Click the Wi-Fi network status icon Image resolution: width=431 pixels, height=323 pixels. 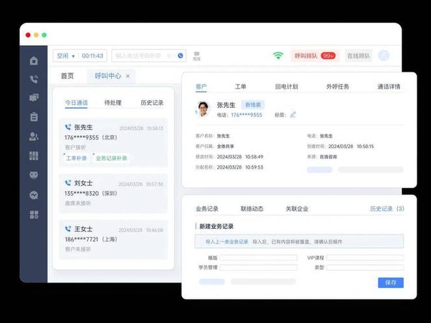pos(278,56)
